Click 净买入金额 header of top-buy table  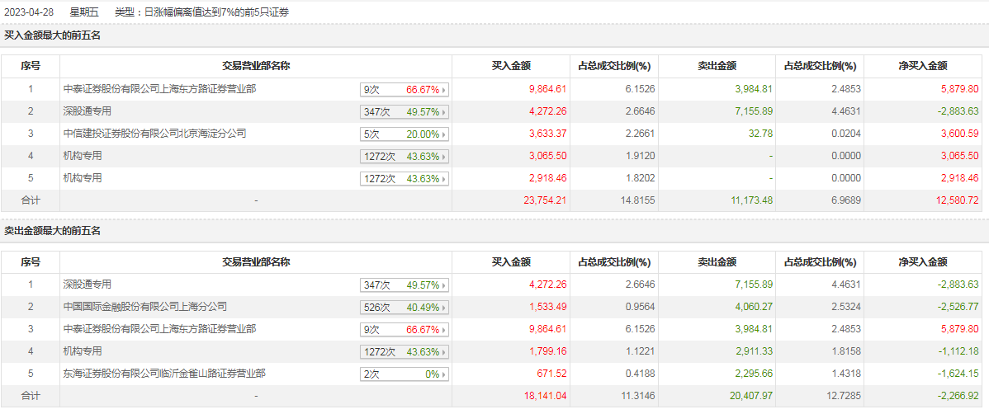[923, 66]
